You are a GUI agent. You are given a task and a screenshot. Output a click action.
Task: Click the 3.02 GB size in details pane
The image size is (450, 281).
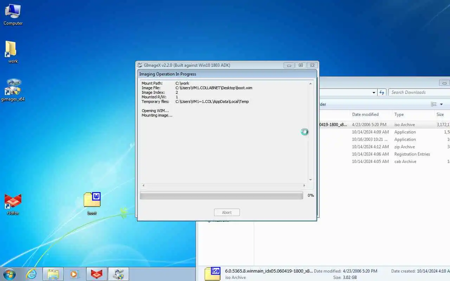click(x=350, y=277)
